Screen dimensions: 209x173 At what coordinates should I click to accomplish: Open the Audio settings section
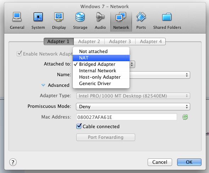pos(100,21)
